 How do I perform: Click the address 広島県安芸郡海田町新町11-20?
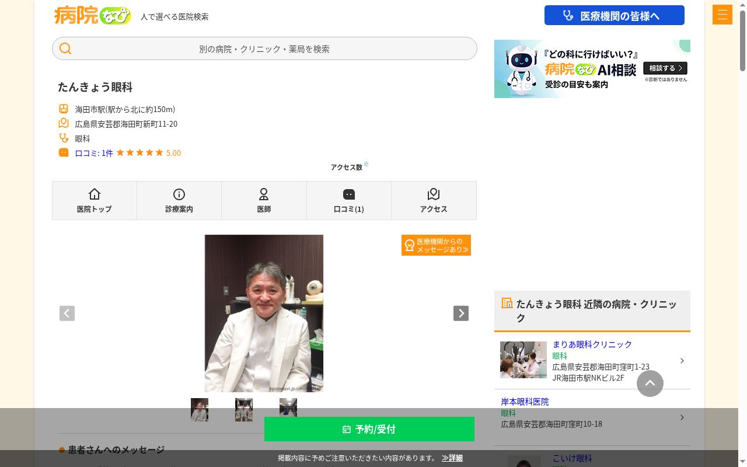click(x=126, y=124)
